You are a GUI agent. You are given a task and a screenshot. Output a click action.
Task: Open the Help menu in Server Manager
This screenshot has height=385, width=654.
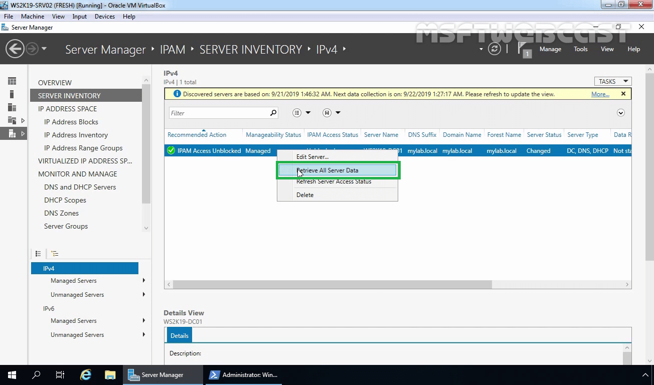[x=634, y=49]
